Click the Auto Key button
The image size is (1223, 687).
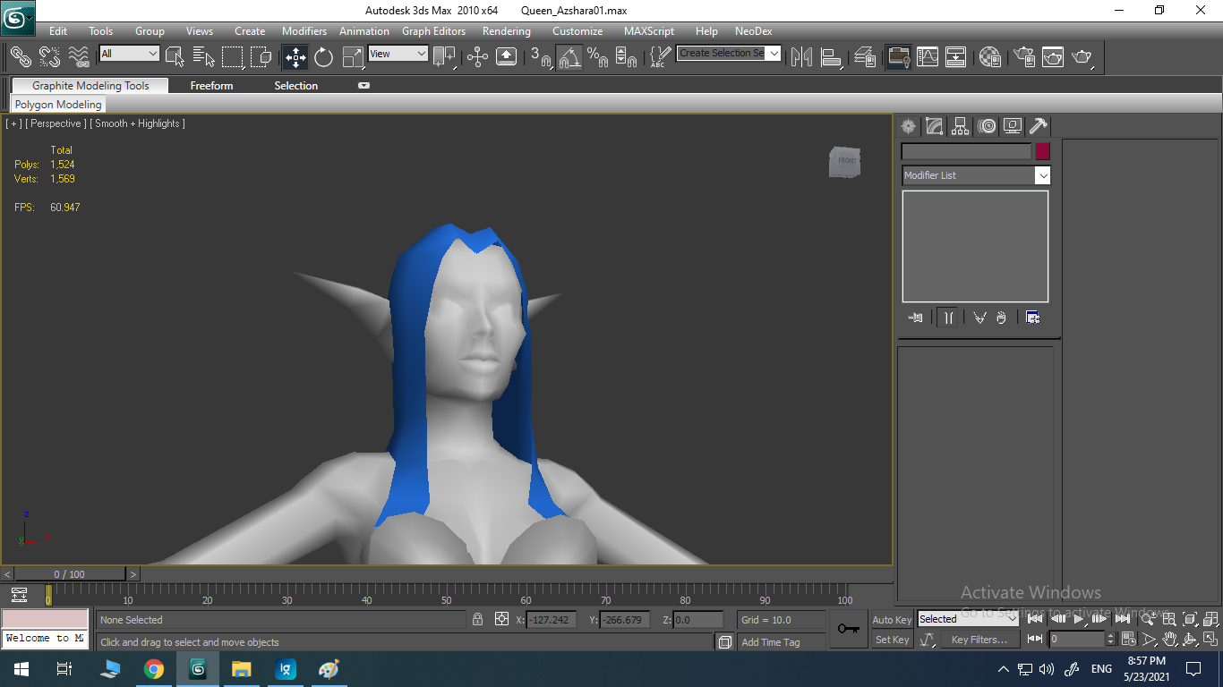pos(892,620)
